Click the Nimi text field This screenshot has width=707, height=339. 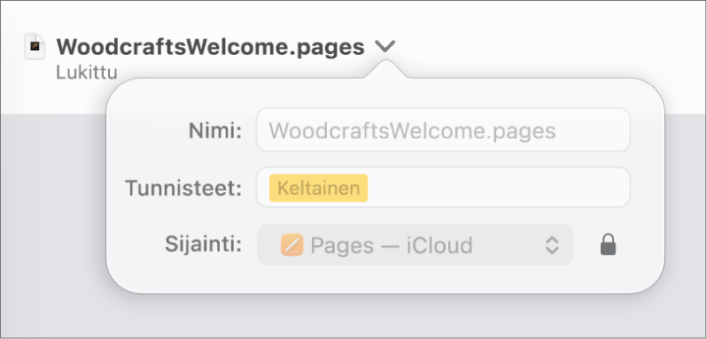443,130
